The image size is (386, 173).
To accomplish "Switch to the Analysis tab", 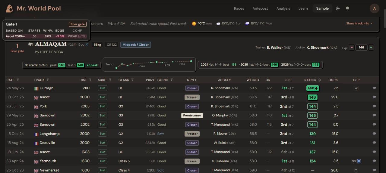I will click(x=283, y=8).
